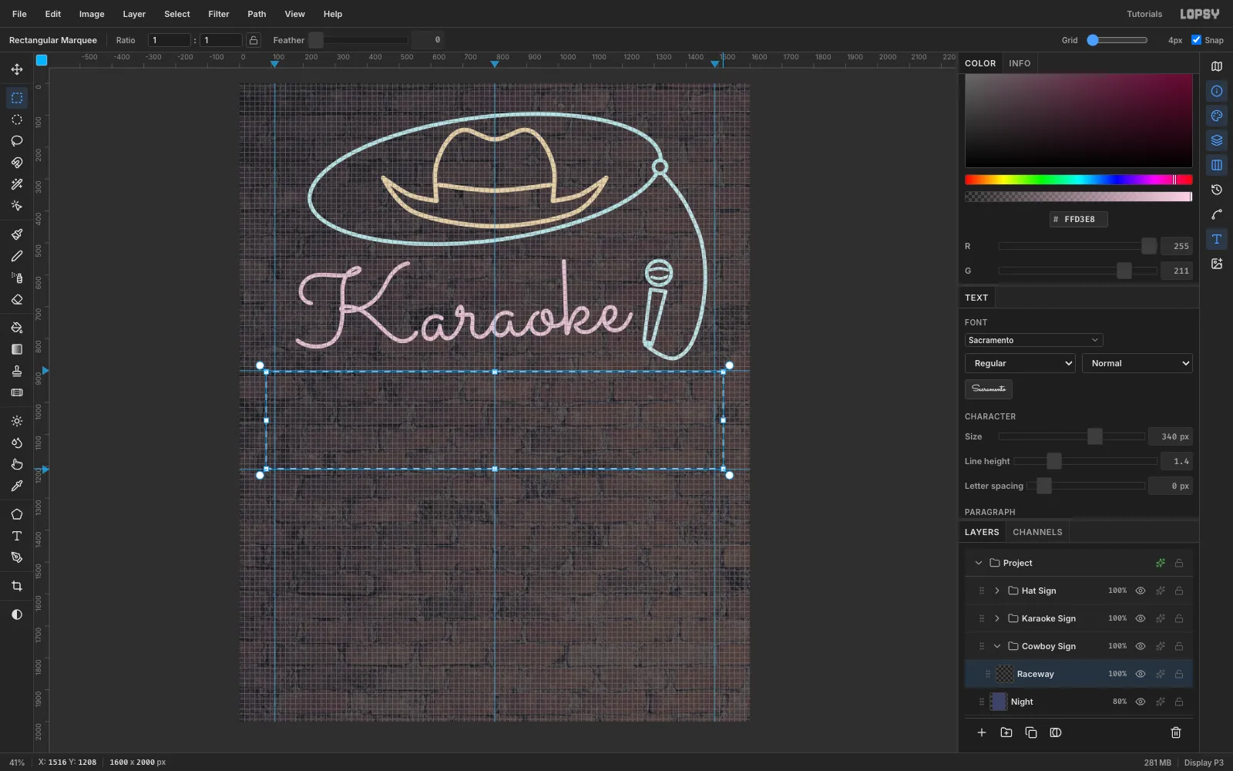Select the Eyedropper tool
This screenshot has width=1233, height=771.
[x=17, y=486]
